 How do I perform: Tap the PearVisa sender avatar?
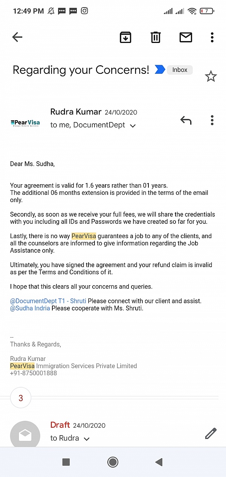25,122
